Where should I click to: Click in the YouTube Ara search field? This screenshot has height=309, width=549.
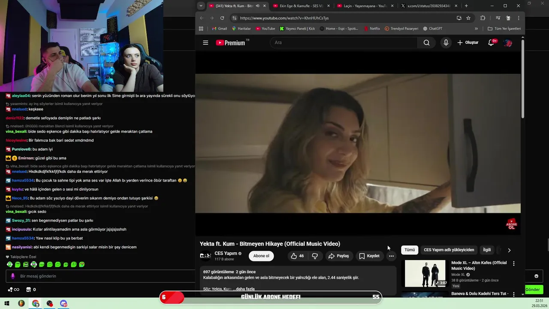click(x=344, y=42)
